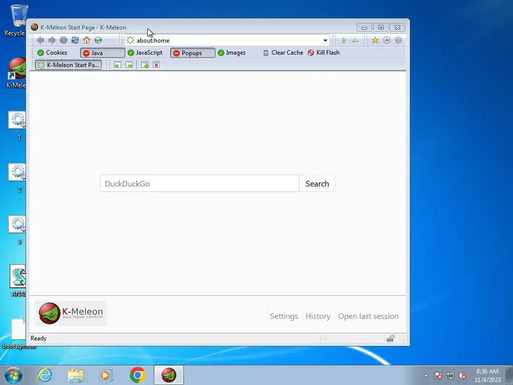Click Clear Cache button
Viewport: 513px width, 385px height.
(x=284, y=53)
